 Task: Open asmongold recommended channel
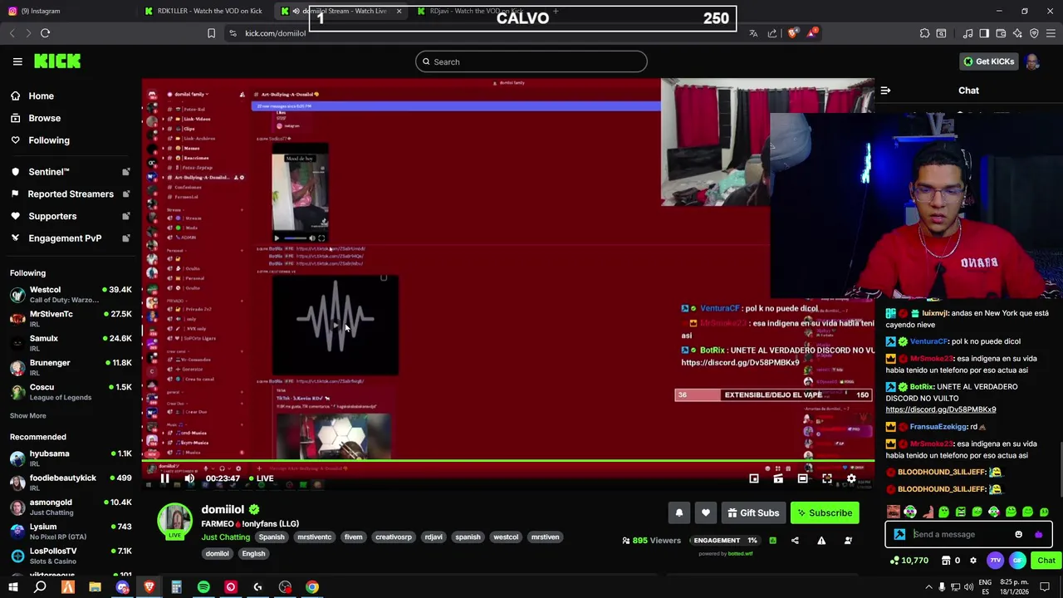pos(71,507)
